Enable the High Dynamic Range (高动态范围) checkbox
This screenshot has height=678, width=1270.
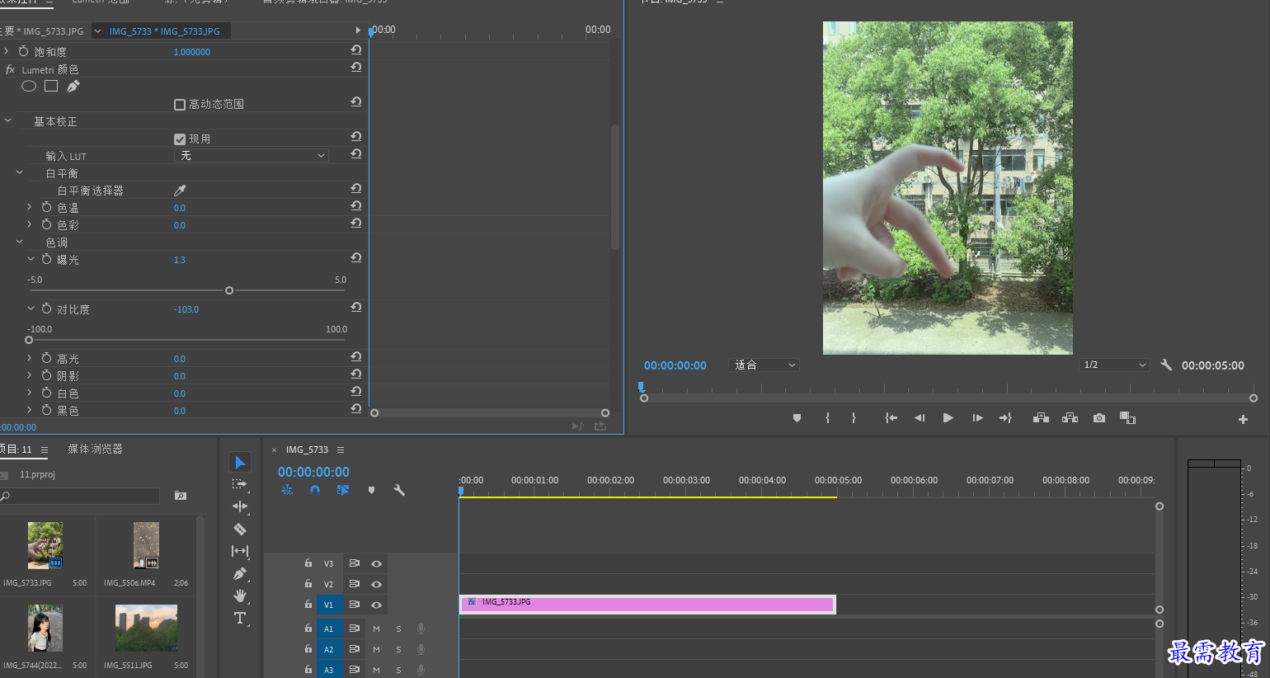[180, 105]
